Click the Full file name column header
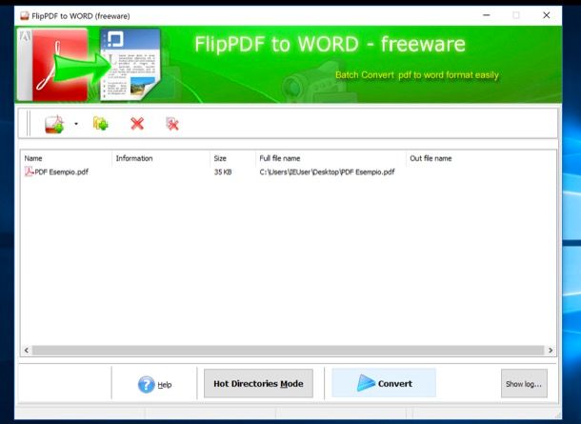Image resolution: width=581 pixels, height=424 pixels. pyautogui.click(x=331, y=158)
